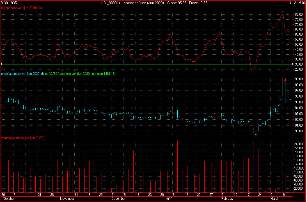Click the March month label
Screen dimensions: 307x202
click(275, 199)
